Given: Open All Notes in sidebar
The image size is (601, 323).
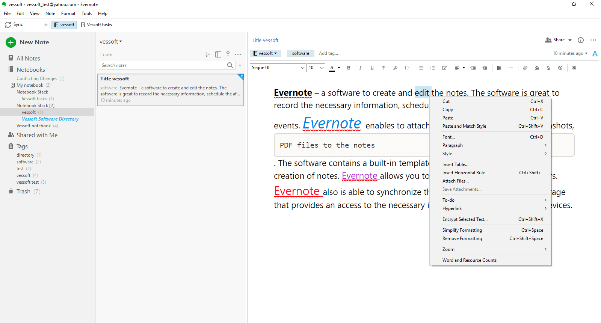Looking at the screenshot, I should point(28,58).
